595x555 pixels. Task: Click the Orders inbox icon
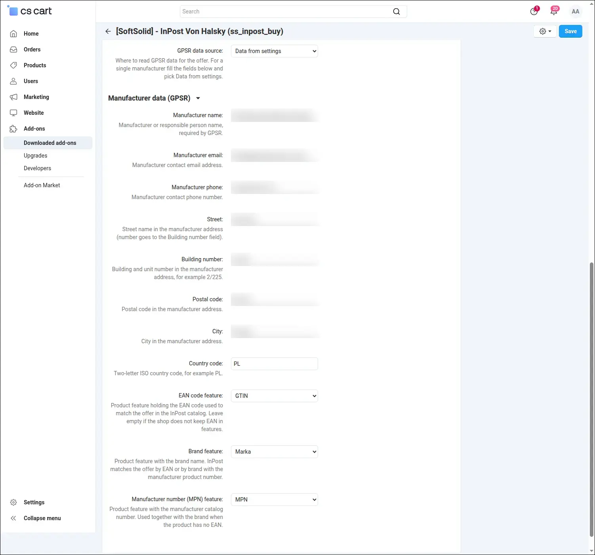click(x=13, y=49)
